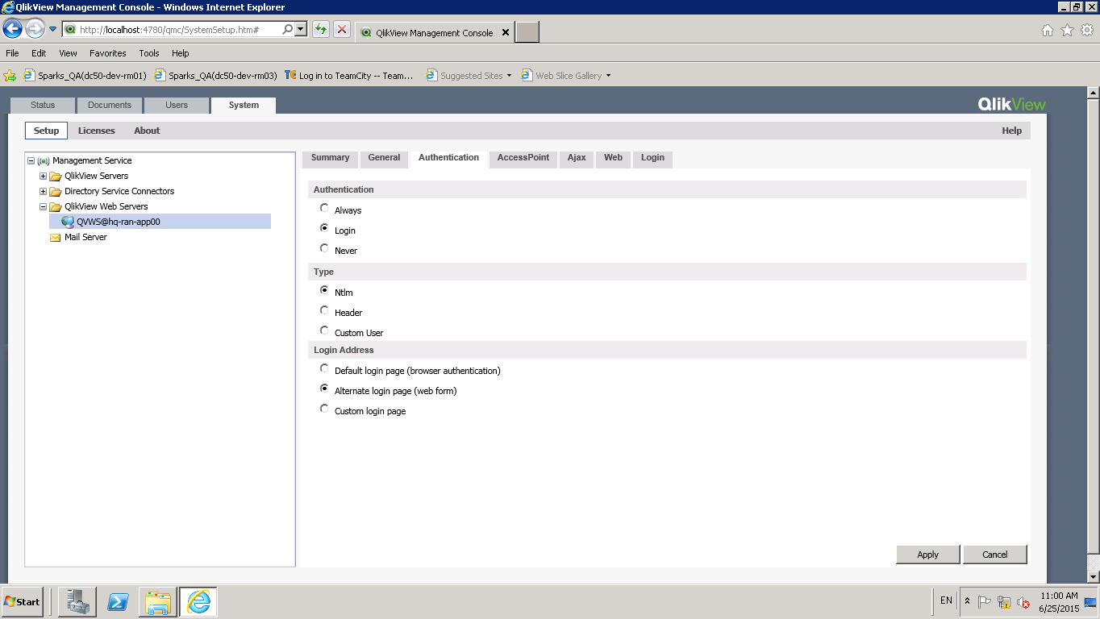Open Windows Explorer from the taskbar

158,602
